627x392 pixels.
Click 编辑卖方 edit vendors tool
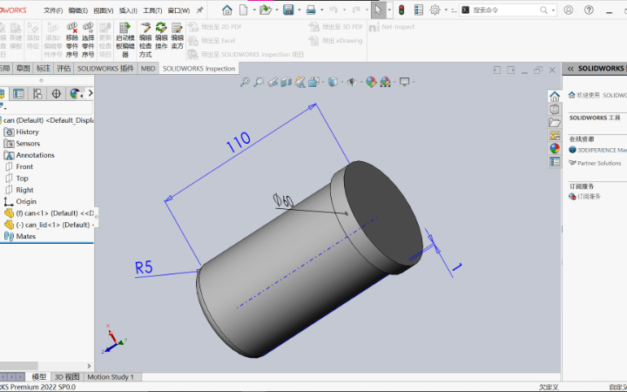point(177,36)
